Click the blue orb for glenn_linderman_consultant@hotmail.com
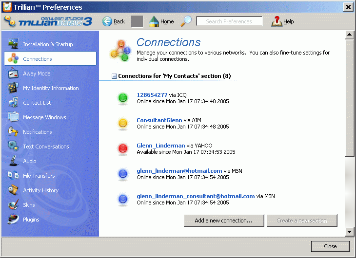 click(x=123, y=199)
